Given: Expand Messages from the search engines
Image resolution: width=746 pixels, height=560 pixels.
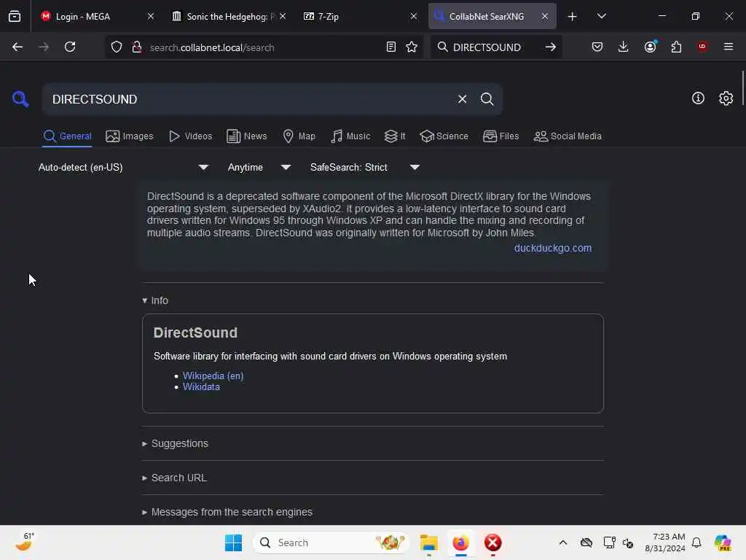Looking at the screenshot, I should pyautogui.click(x=227, y=512).
